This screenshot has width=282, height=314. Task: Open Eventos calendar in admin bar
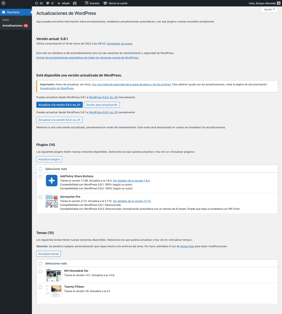click(92, 3)
